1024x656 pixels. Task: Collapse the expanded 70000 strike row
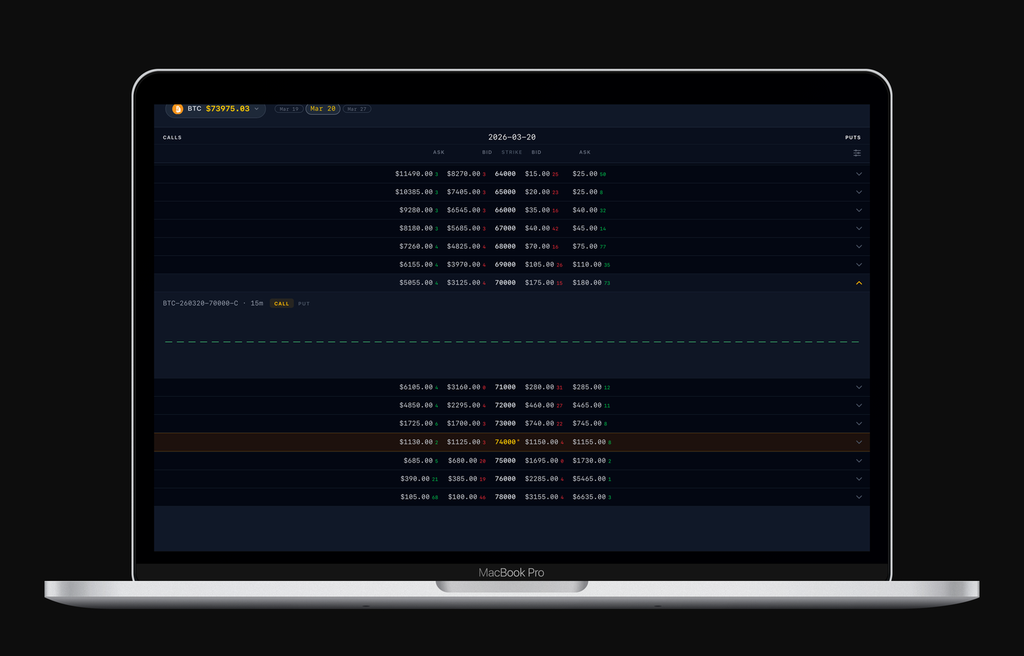click(858, 283)
